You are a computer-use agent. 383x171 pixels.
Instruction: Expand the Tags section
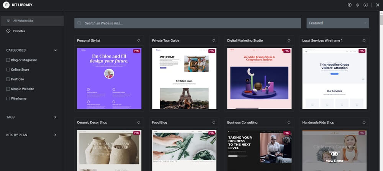[55, 117]
